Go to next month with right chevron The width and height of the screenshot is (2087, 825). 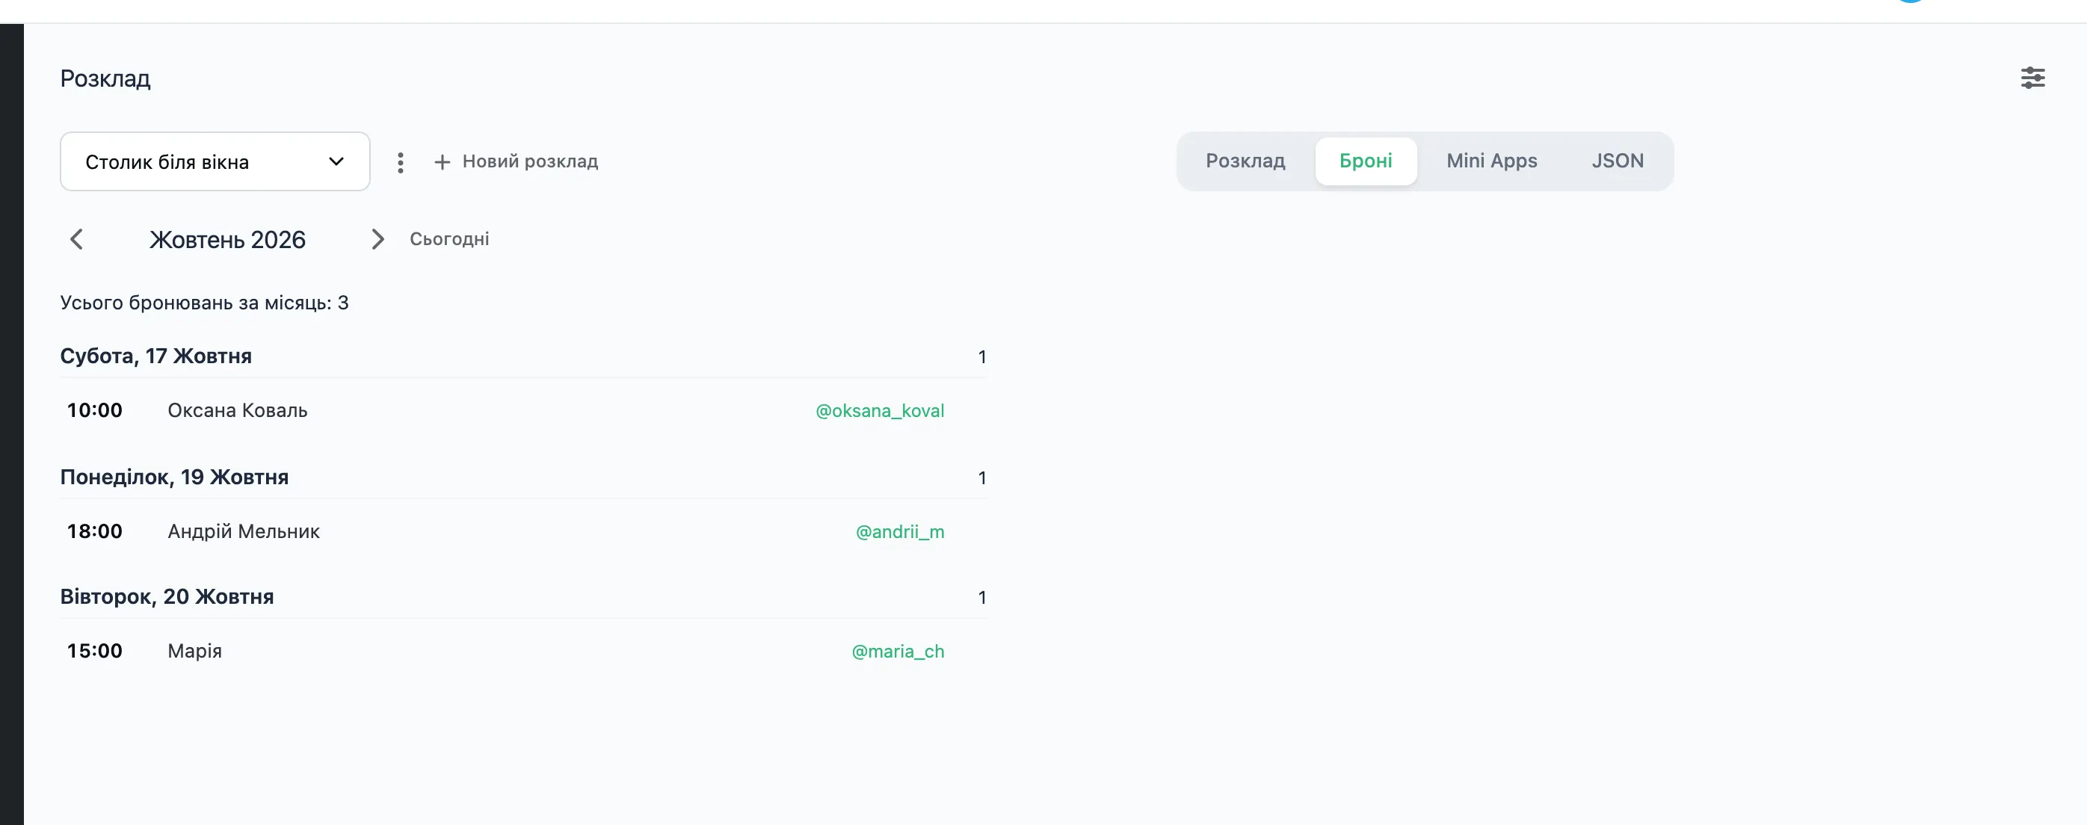coord(377,239)
